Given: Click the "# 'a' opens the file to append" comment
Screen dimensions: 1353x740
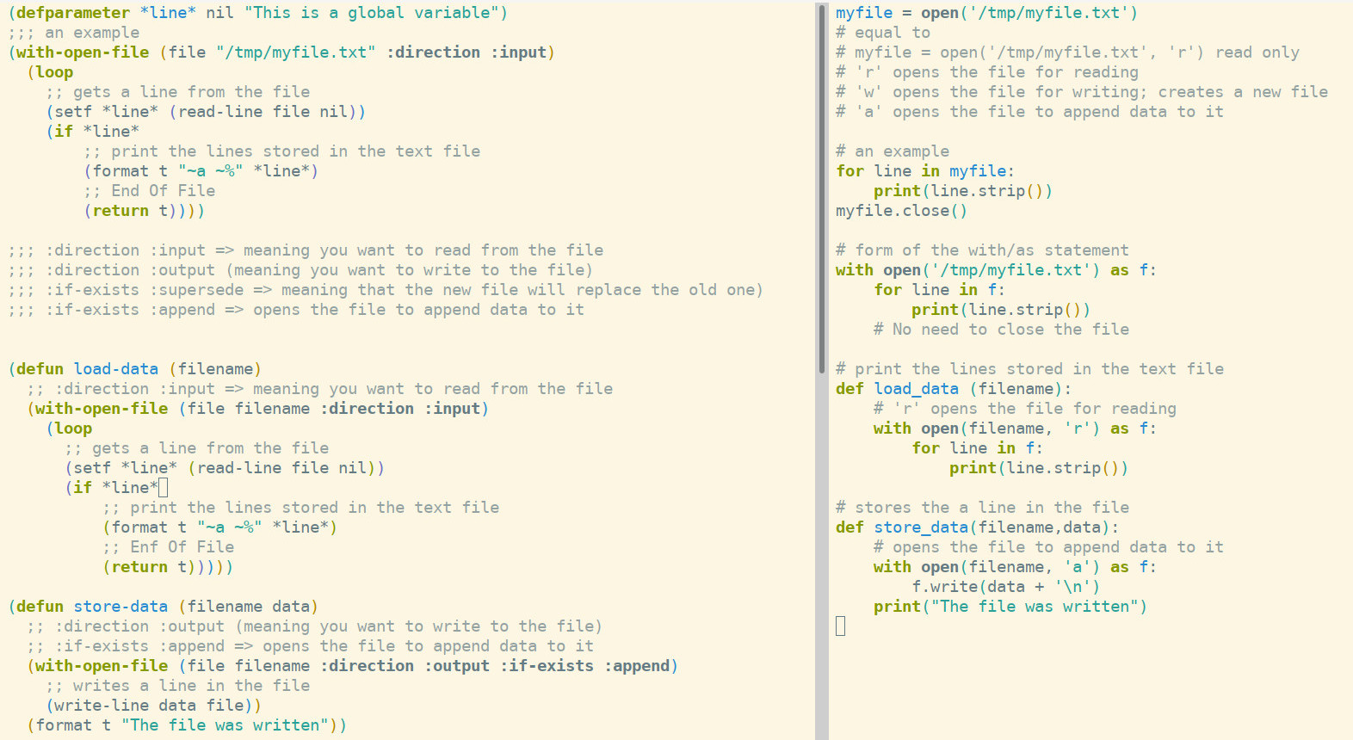Looking at the screenshot, I should coord(1029,112).
